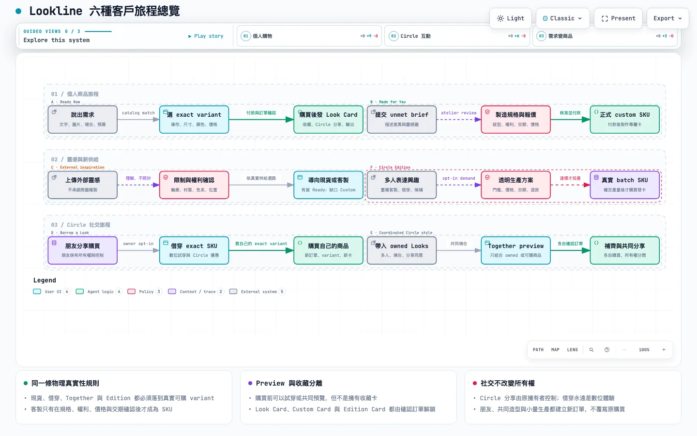
Task: Zoom out with minus button
Action: [624, 350]
